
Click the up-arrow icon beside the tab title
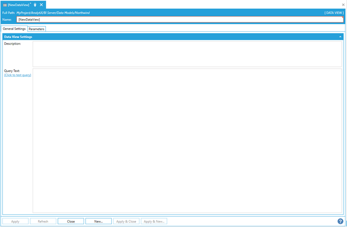click(35, 5)
